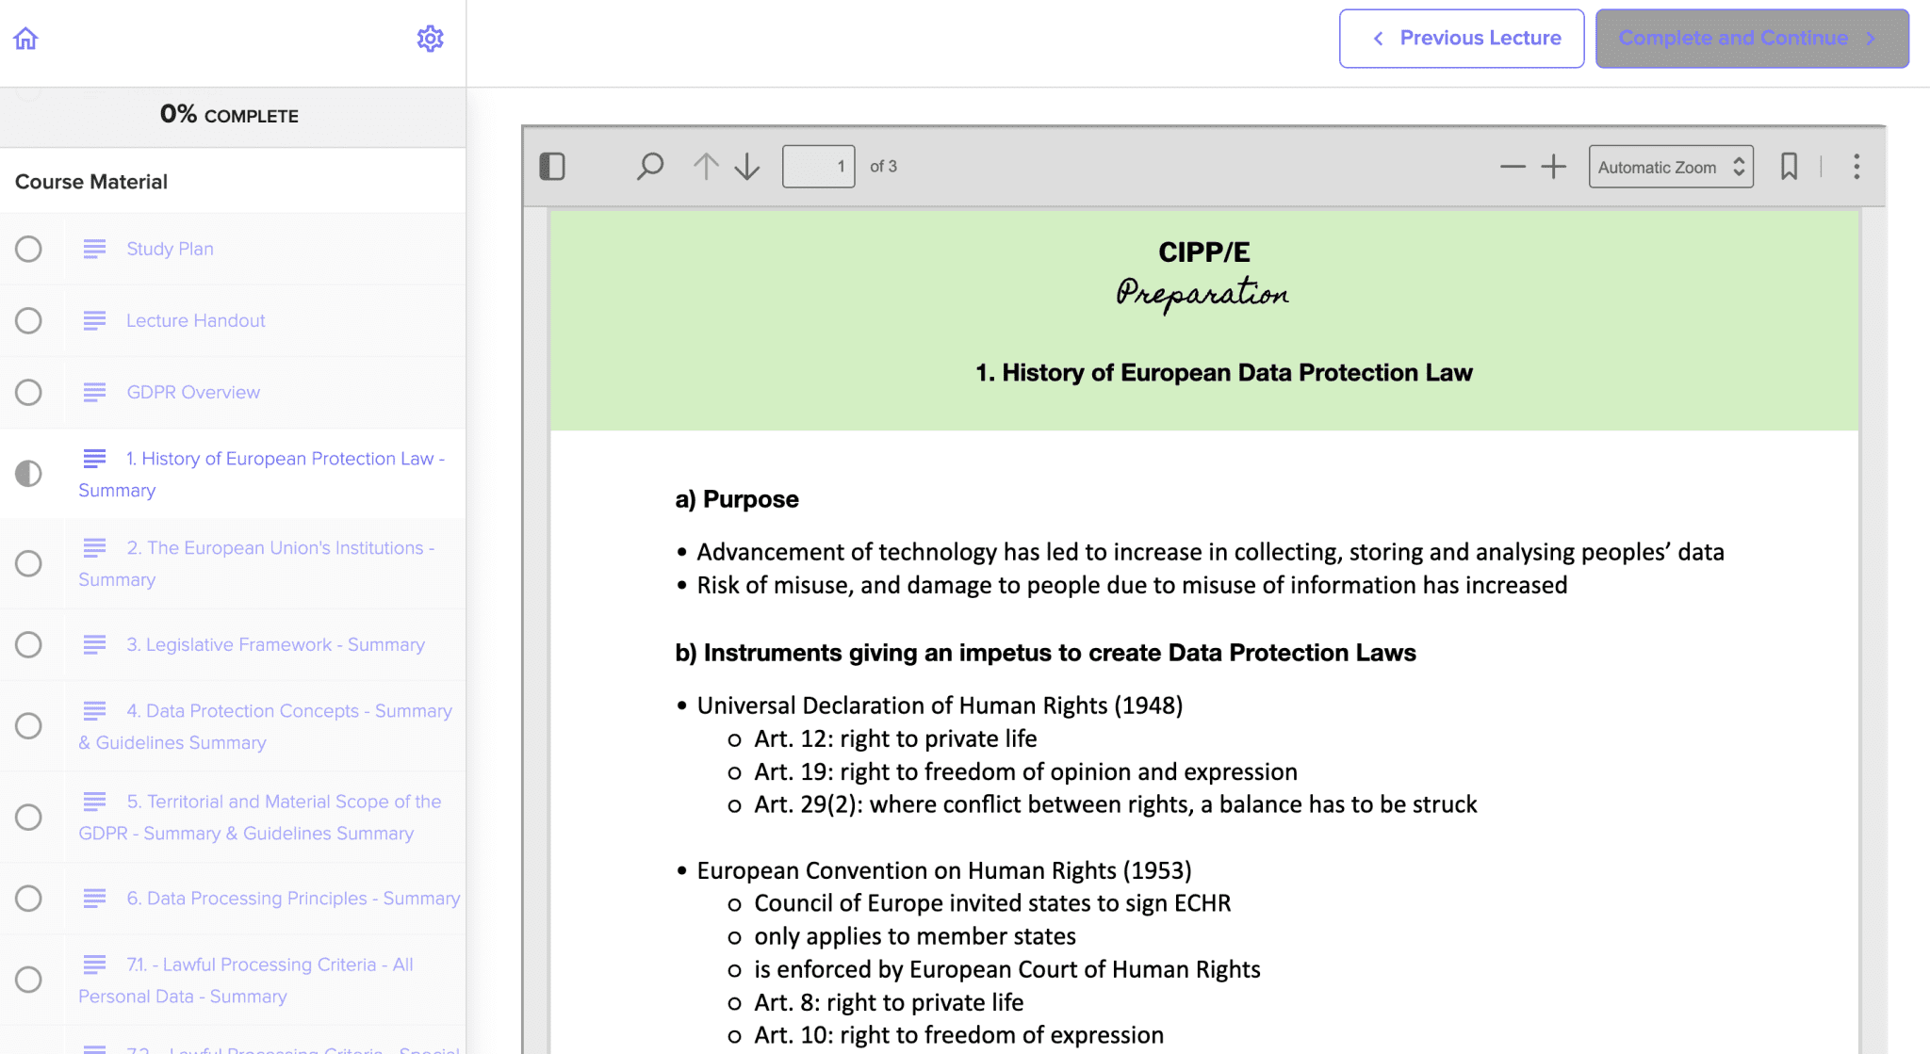
Task: Click 'Art. 12: right to private life' line
Action: coord(895,738)
